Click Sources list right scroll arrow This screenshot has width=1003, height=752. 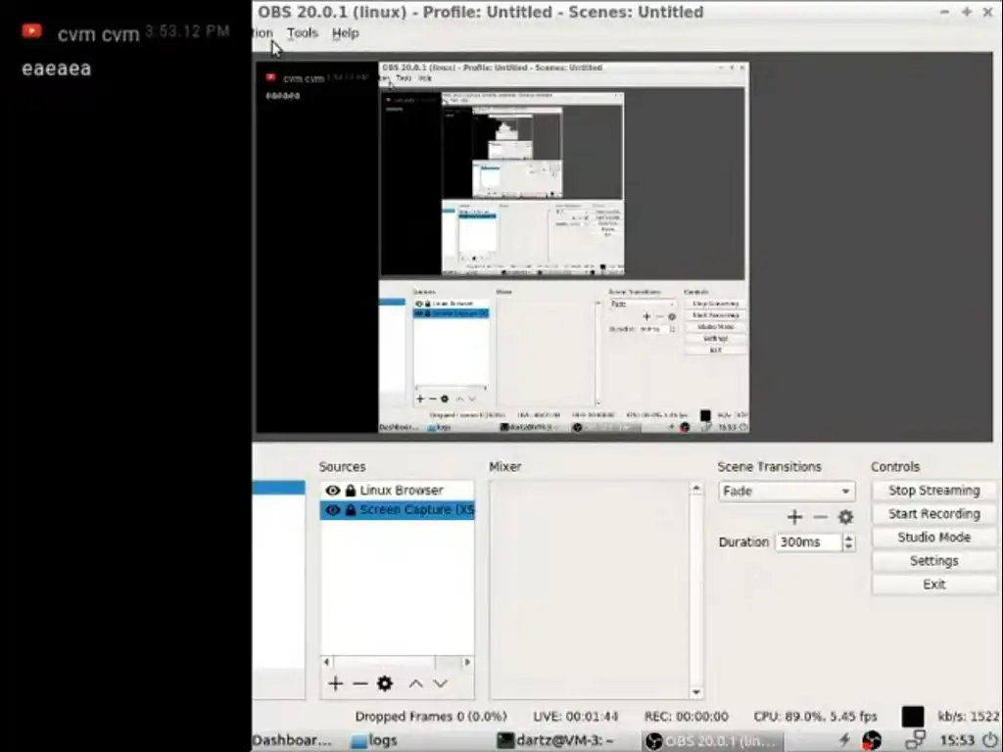point(467,663)
